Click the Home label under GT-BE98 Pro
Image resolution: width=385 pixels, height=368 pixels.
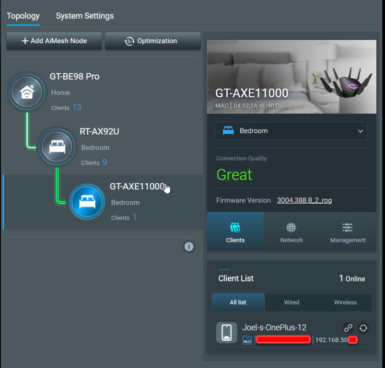(x=60, y=92)
